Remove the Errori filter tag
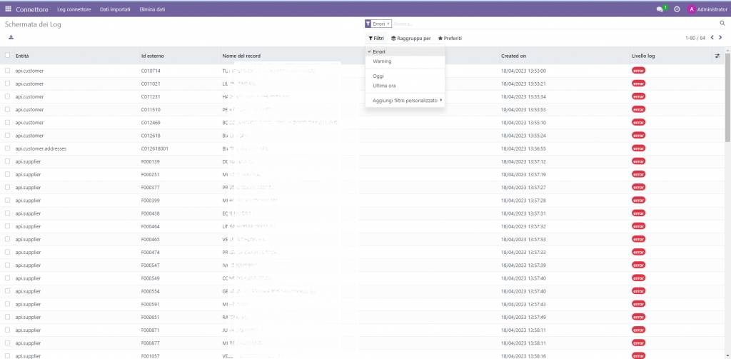Viewport: 731px width, 359px height. pyautogui.click(x=388, y=24)
